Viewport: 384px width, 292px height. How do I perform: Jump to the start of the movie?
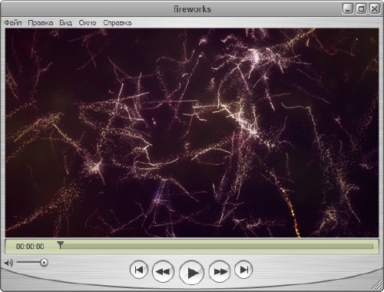tap(139, 270)
